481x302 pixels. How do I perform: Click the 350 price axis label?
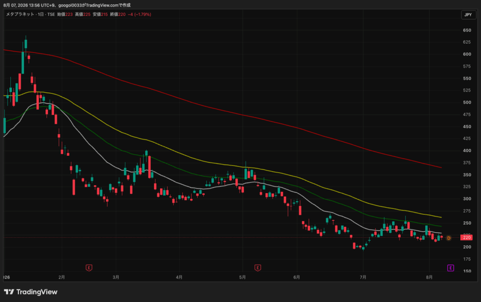click(467, 174)
